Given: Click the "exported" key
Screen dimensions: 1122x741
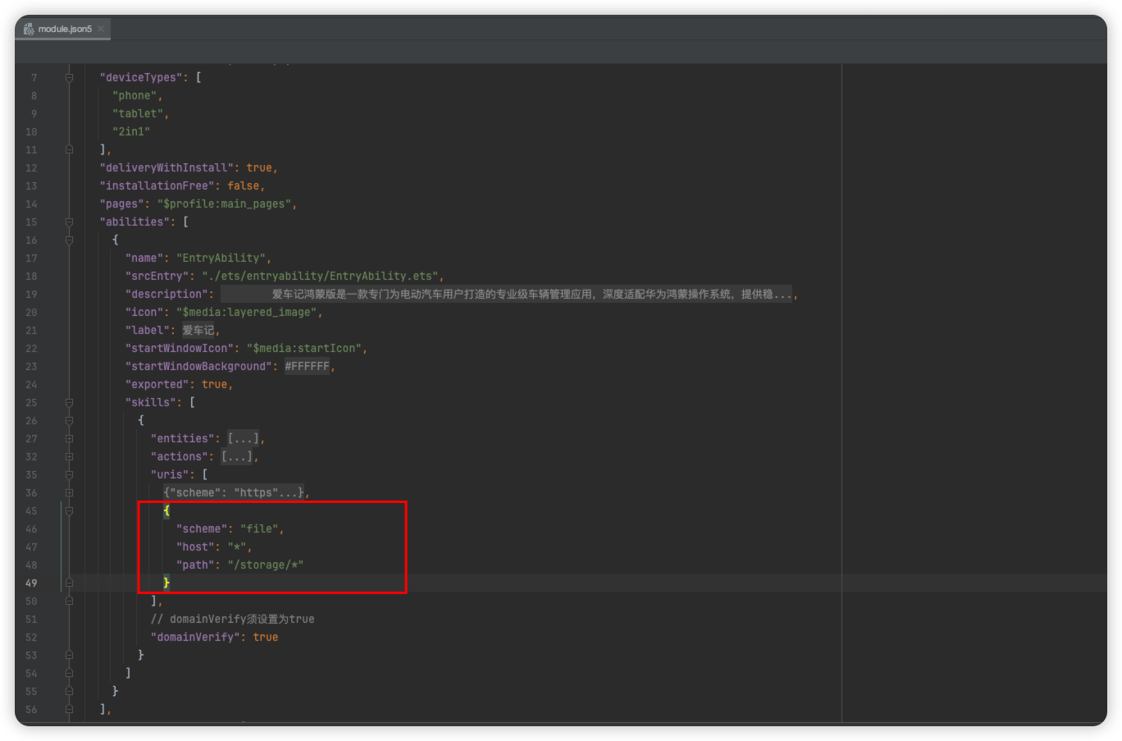Looking at the screenshot, I should point(157,384).
